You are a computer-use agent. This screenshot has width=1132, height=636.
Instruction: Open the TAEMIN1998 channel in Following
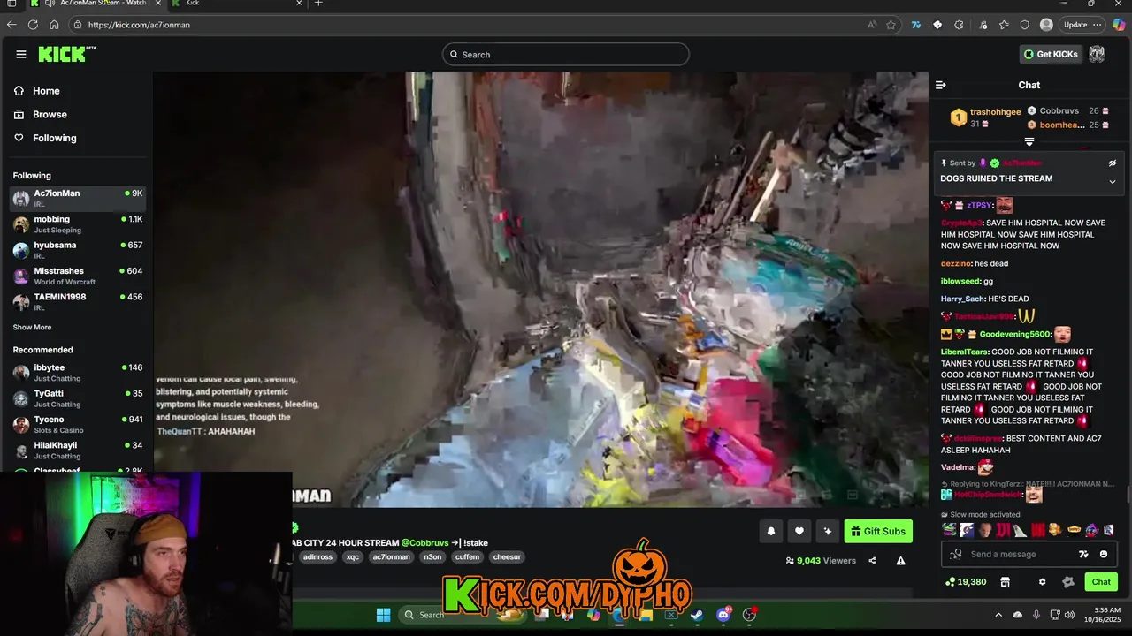[78, 302]
